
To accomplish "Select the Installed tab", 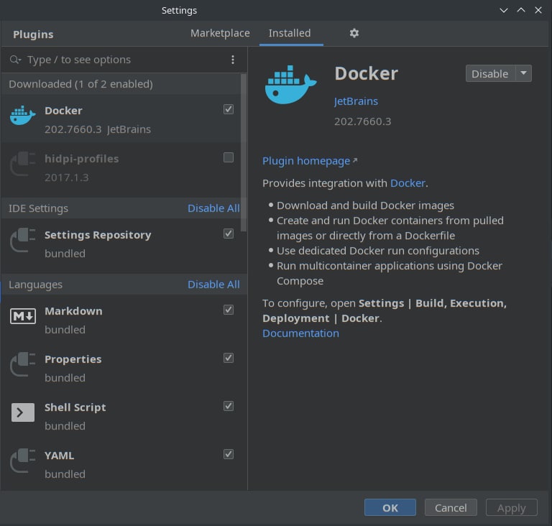I will coord(290,33).
